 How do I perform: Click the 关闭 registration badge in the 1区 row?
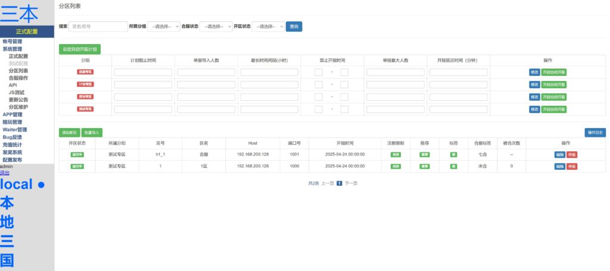396,166
